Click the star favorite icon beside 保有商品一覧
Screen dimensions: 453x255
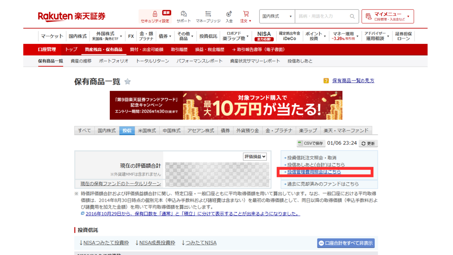click(128, 82)
